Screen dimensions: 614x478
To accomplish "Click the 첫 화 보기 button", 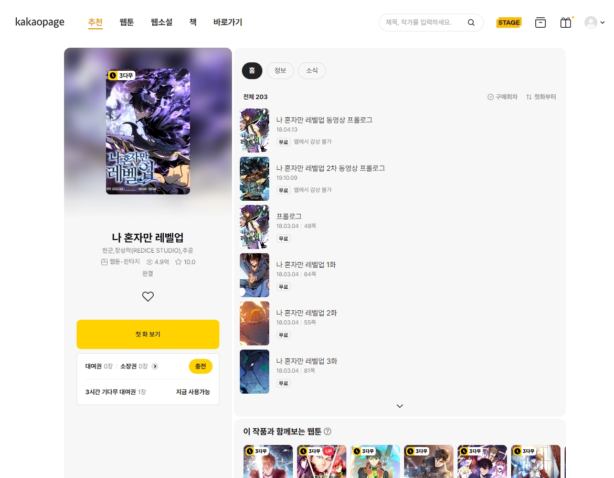I will 147,334.
